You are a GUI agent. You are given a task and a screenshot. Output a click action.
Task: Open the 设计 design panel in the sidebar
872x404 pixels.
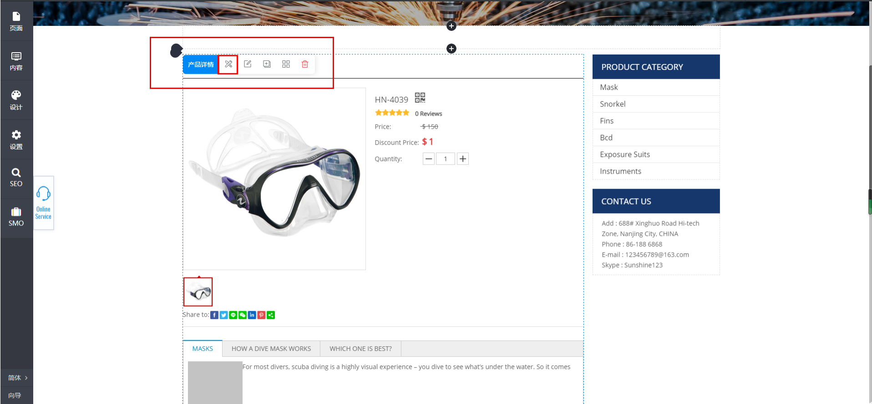pos(16,100)
